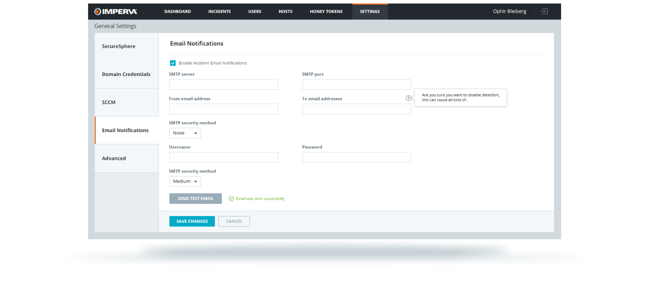
Task: Click the Imperva logo icon
Action: [x=98, y=11]
